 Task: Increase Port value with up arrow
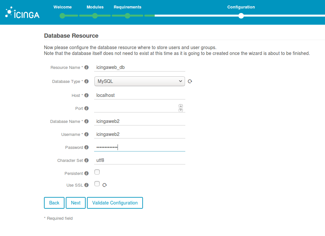point(181,106)
